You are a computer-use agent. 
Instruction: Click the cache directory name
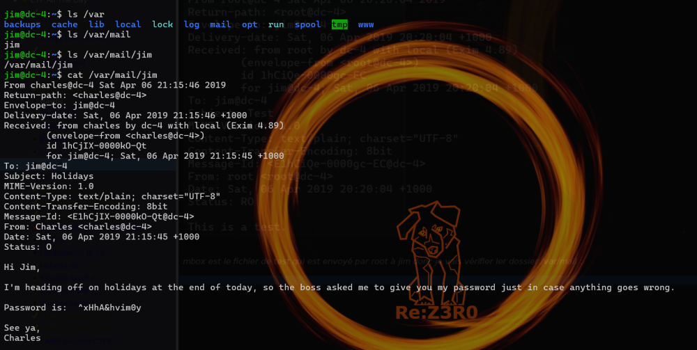pos(65,24)
